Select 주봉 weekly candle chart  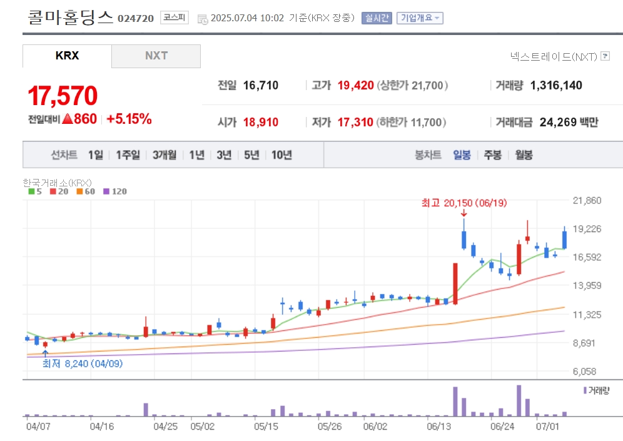pyautogui.click(x=493, y=155)
